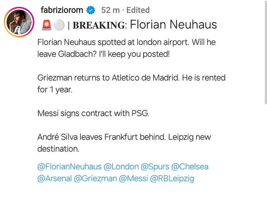Click the Edited label
This screenshot has height=201, width=267.
138,10
